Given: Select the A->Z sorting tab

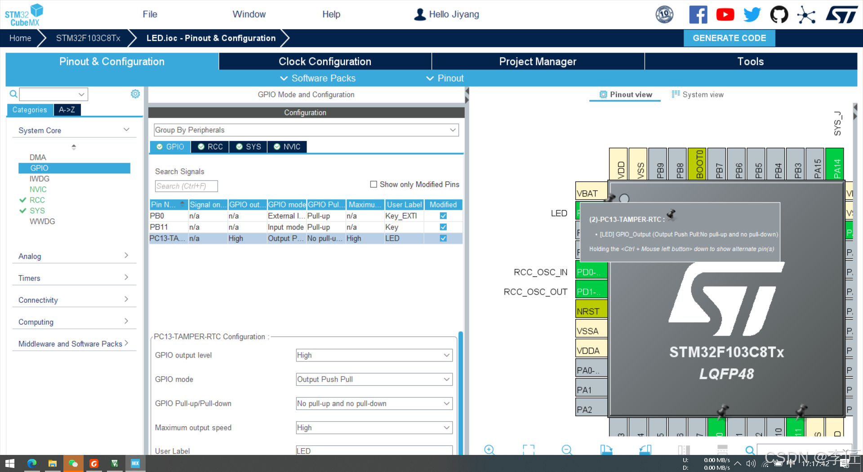Looking at the screenshot, I should click(x=67, y=110).
